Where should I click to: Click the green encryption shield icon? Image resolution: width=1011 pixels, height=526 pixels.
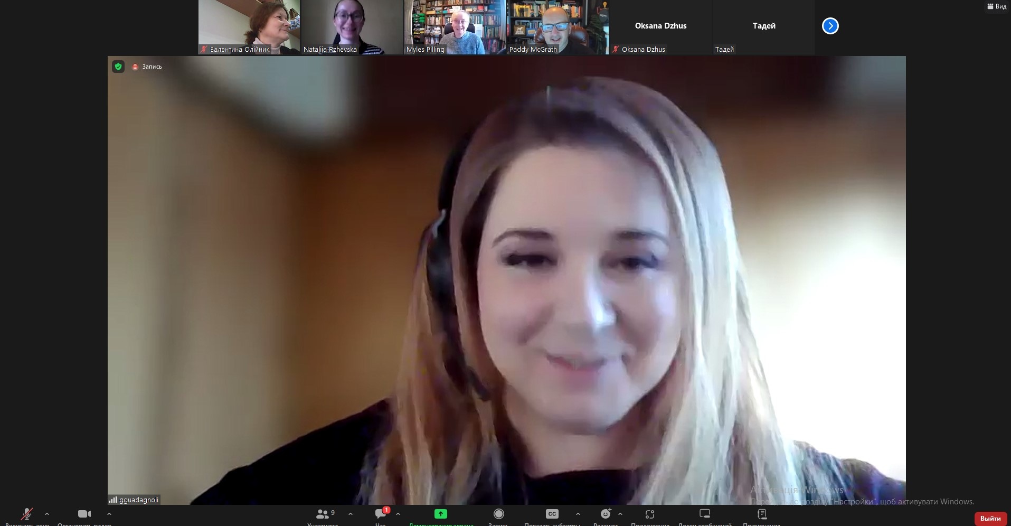coord(118,67)
